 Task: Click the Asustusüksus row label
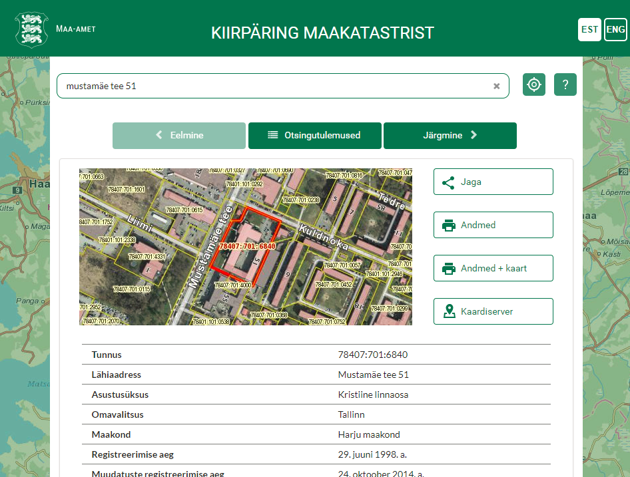120,395
